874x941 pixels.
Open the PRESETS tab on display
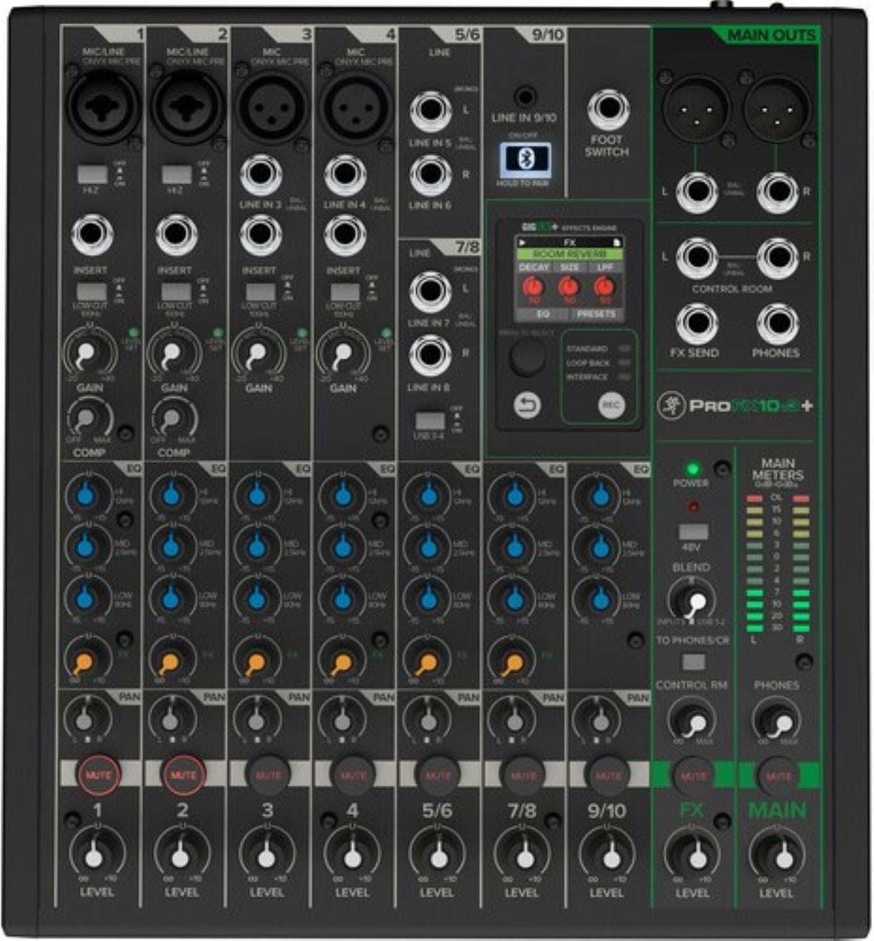pyautogui.click(x=596, y=314)
